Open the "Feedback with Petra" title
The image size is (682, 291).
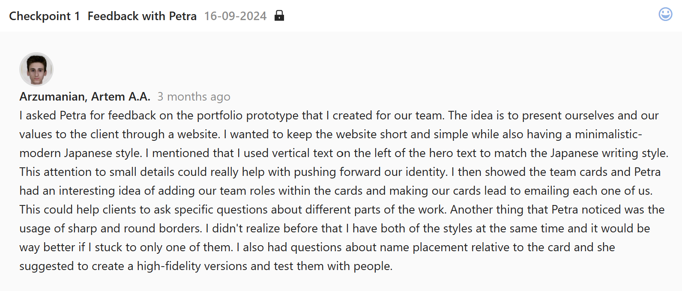pos(142,16)
